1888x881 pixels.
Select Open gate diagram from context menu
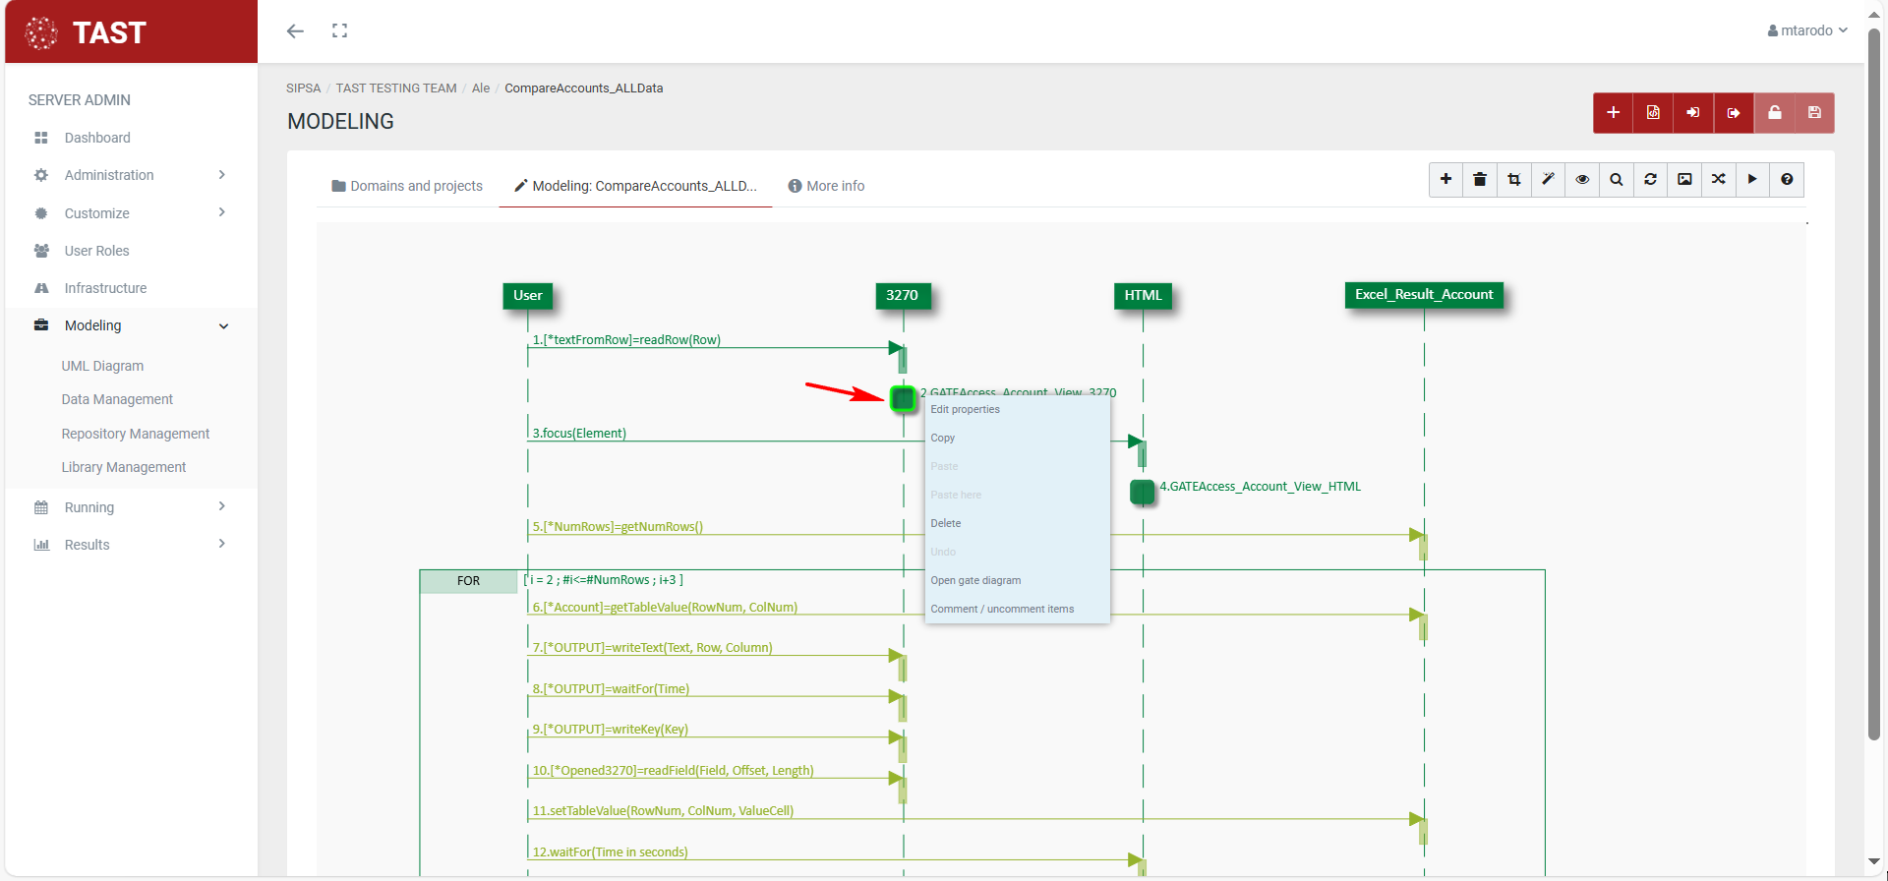(x=975, y=580)
